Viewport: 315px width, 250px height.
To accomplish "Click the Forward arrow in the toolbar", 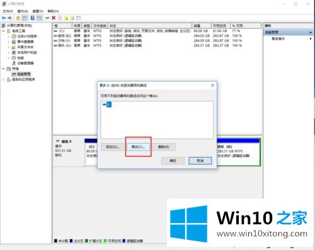I will 9,18.
